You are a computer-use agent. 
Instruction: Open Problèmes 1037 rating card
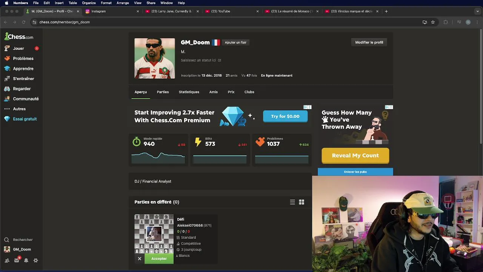281,150
